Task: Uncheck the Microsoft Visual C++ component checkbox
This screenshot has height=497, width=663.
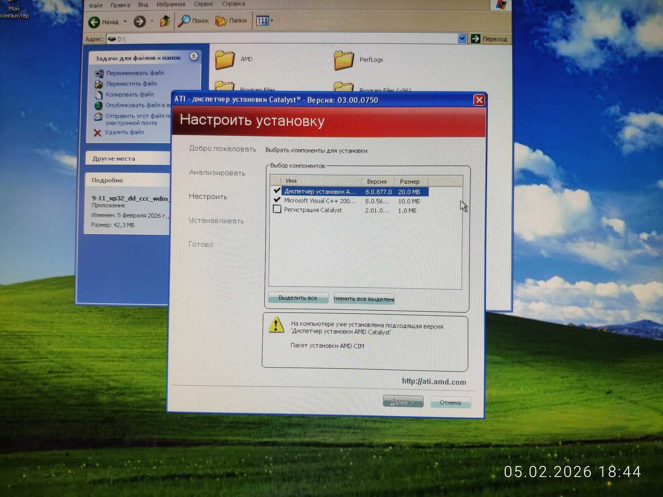Action: pyautogui.click(x=277, y=200)
